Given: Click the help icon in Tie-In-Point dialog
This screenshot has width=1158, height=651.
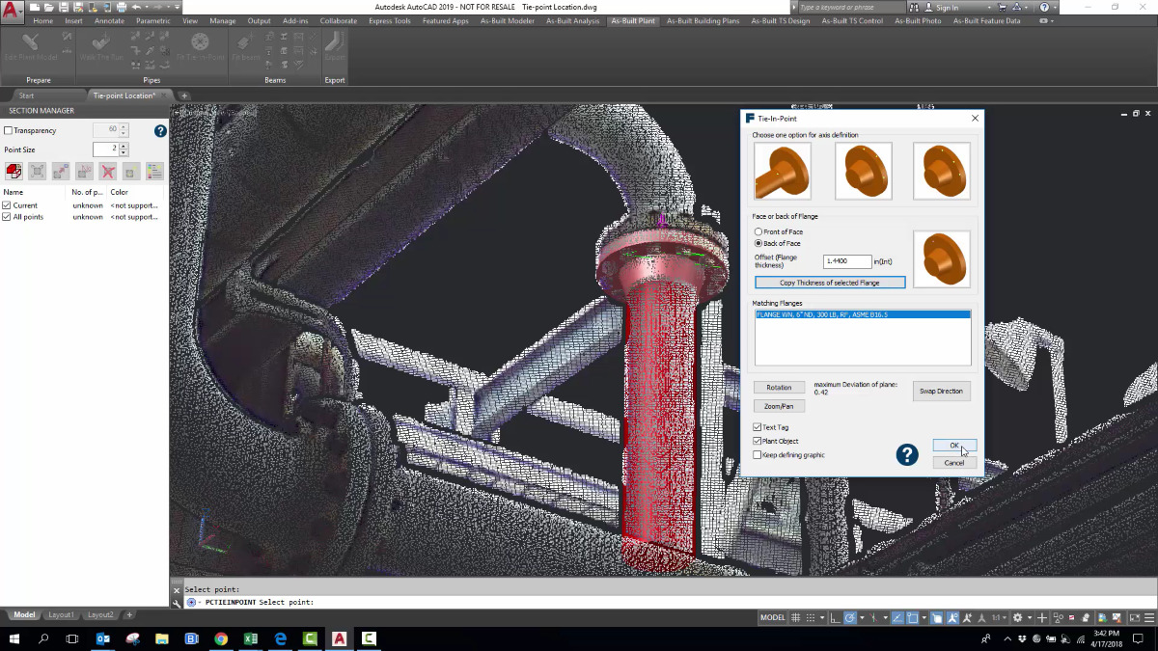Looking at the screenshot, I should 906,454.
